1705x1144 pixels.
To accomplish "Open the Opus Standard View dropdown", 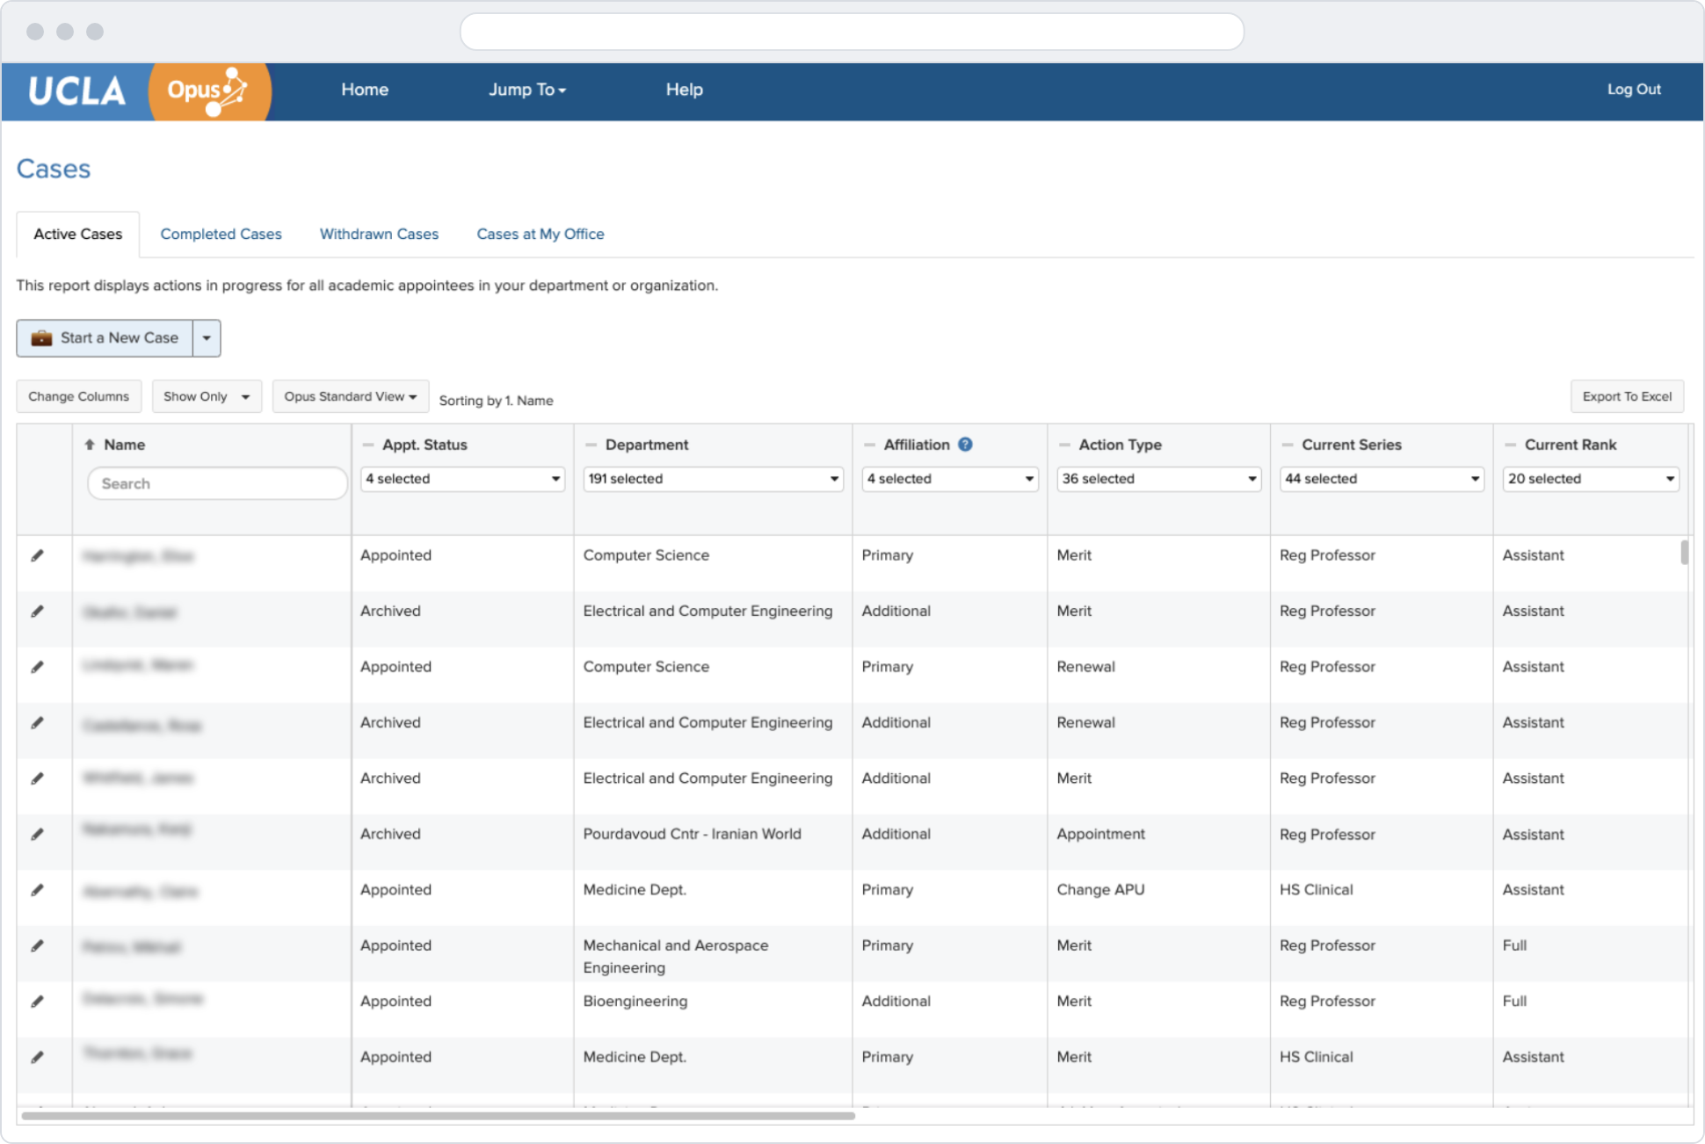I will pos(350,396).
